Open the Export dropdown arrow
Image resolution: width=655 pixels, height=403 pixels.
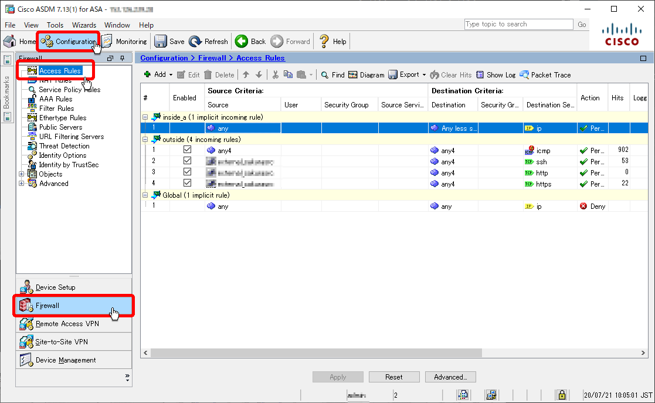click(x=424, y=75)
